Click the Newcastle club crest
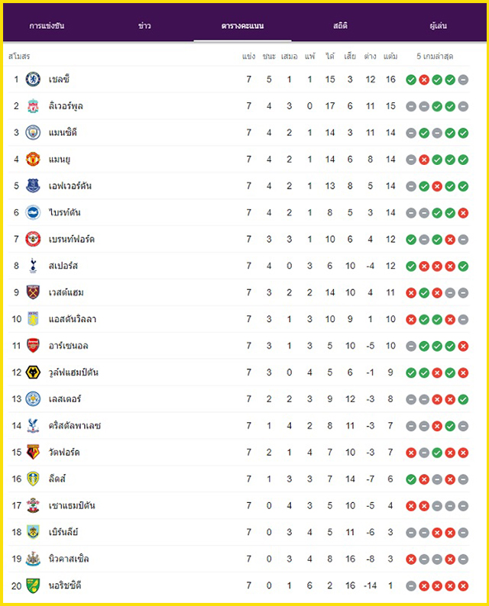Screen dimensions: 489x606 coord(33,559)
